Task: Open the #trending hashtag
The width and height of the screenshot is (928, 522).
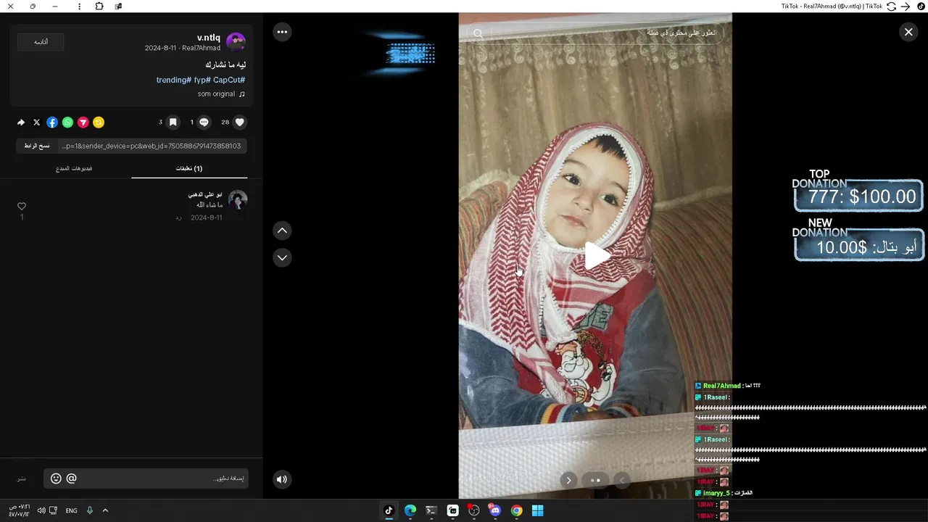Action: tap(173, 80)
